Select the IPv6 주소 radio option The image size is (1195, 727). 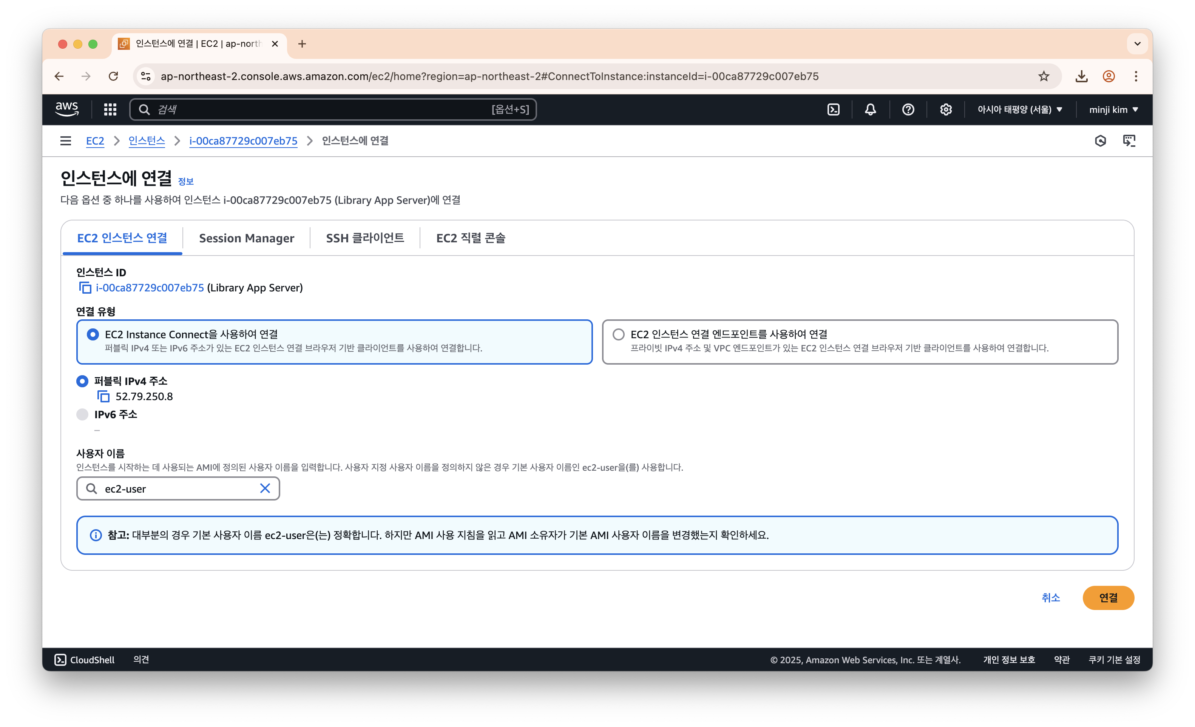click(x=82, y=414)
